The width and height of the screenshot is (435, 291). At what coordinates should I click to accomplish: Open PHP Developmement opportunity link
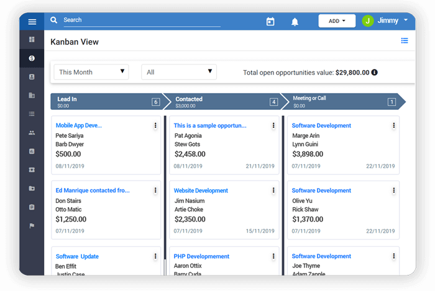point(201,256)
